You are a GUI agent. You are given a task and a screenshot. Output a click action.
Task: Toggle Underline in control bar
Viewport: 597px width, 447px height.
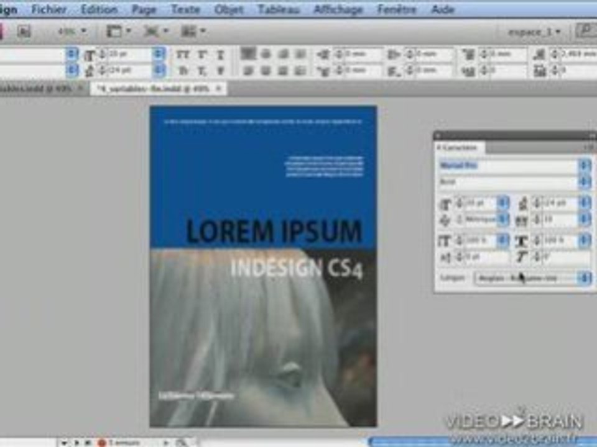(x=220, y=55)
